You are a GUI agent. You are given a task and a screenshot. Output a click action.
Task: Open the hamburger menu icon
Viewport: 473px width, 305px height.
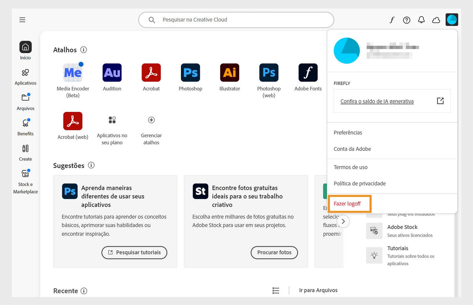[x=22, y=20]
